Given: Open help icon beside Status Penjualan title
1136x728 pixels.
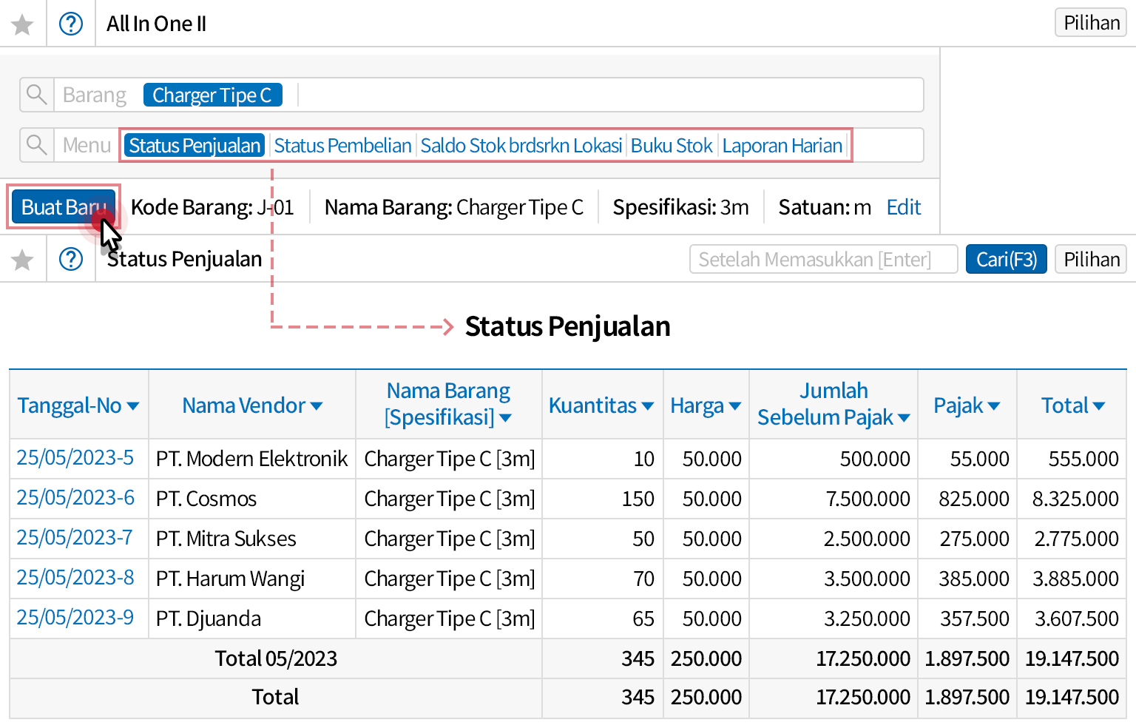Looking at the screenshot, I should pyautogui.click(x=71, y=260).
